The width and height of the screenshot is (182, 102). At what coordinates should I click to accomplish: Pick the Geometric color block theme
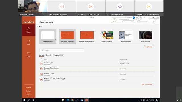[x=107, y=37]
